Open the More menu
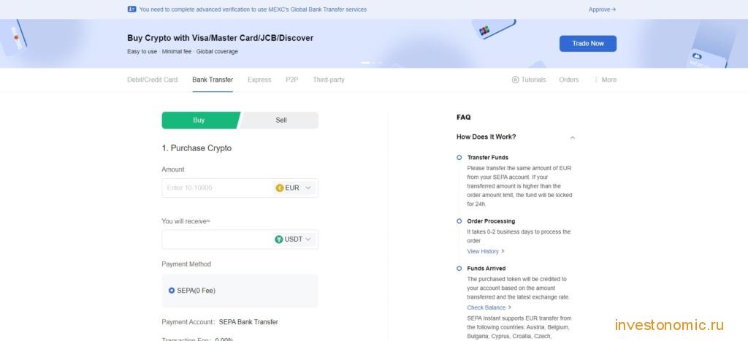The image size is (748, 341). (606, 80)
